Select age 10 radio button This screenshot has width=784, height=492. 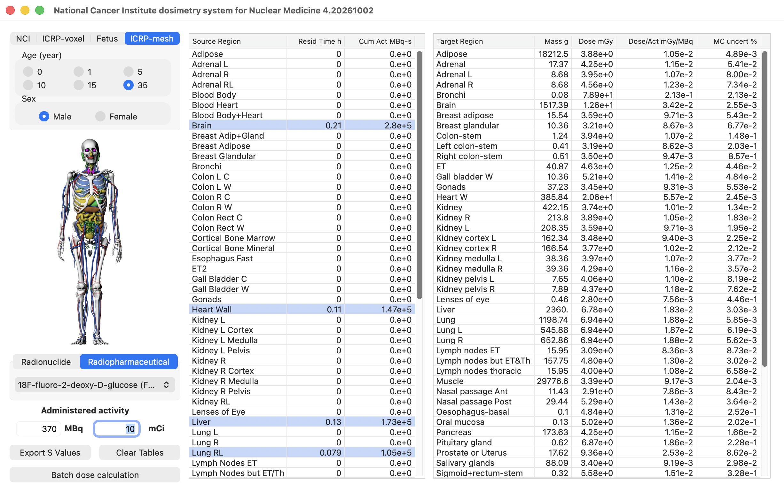pyautogui.click(x=28, y=85)
